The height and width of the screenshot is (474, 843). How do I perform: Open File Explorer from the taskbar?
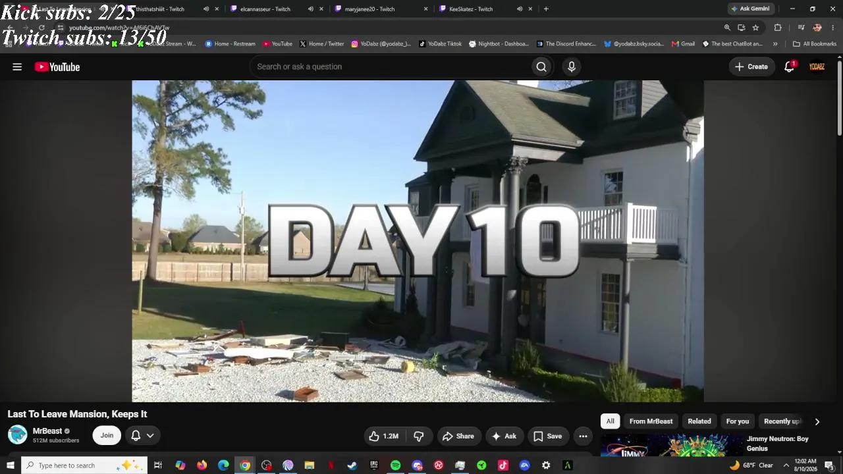310,465
